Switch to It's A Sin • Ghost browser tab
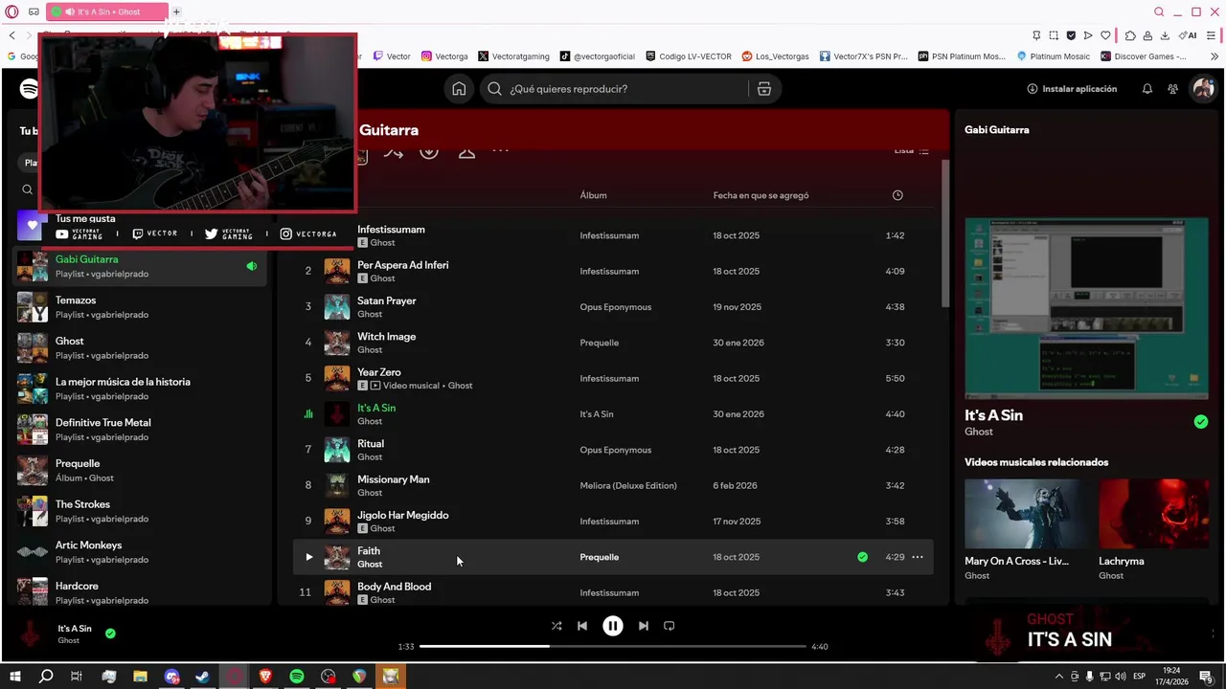 pyautogui.click(x=107, y=11)
